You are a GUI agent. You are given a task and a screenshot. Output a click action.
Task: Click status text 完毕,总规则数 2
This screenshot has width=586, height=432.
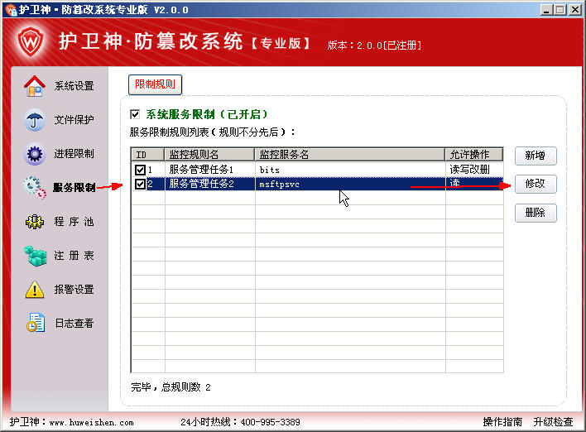coord(171,387)
